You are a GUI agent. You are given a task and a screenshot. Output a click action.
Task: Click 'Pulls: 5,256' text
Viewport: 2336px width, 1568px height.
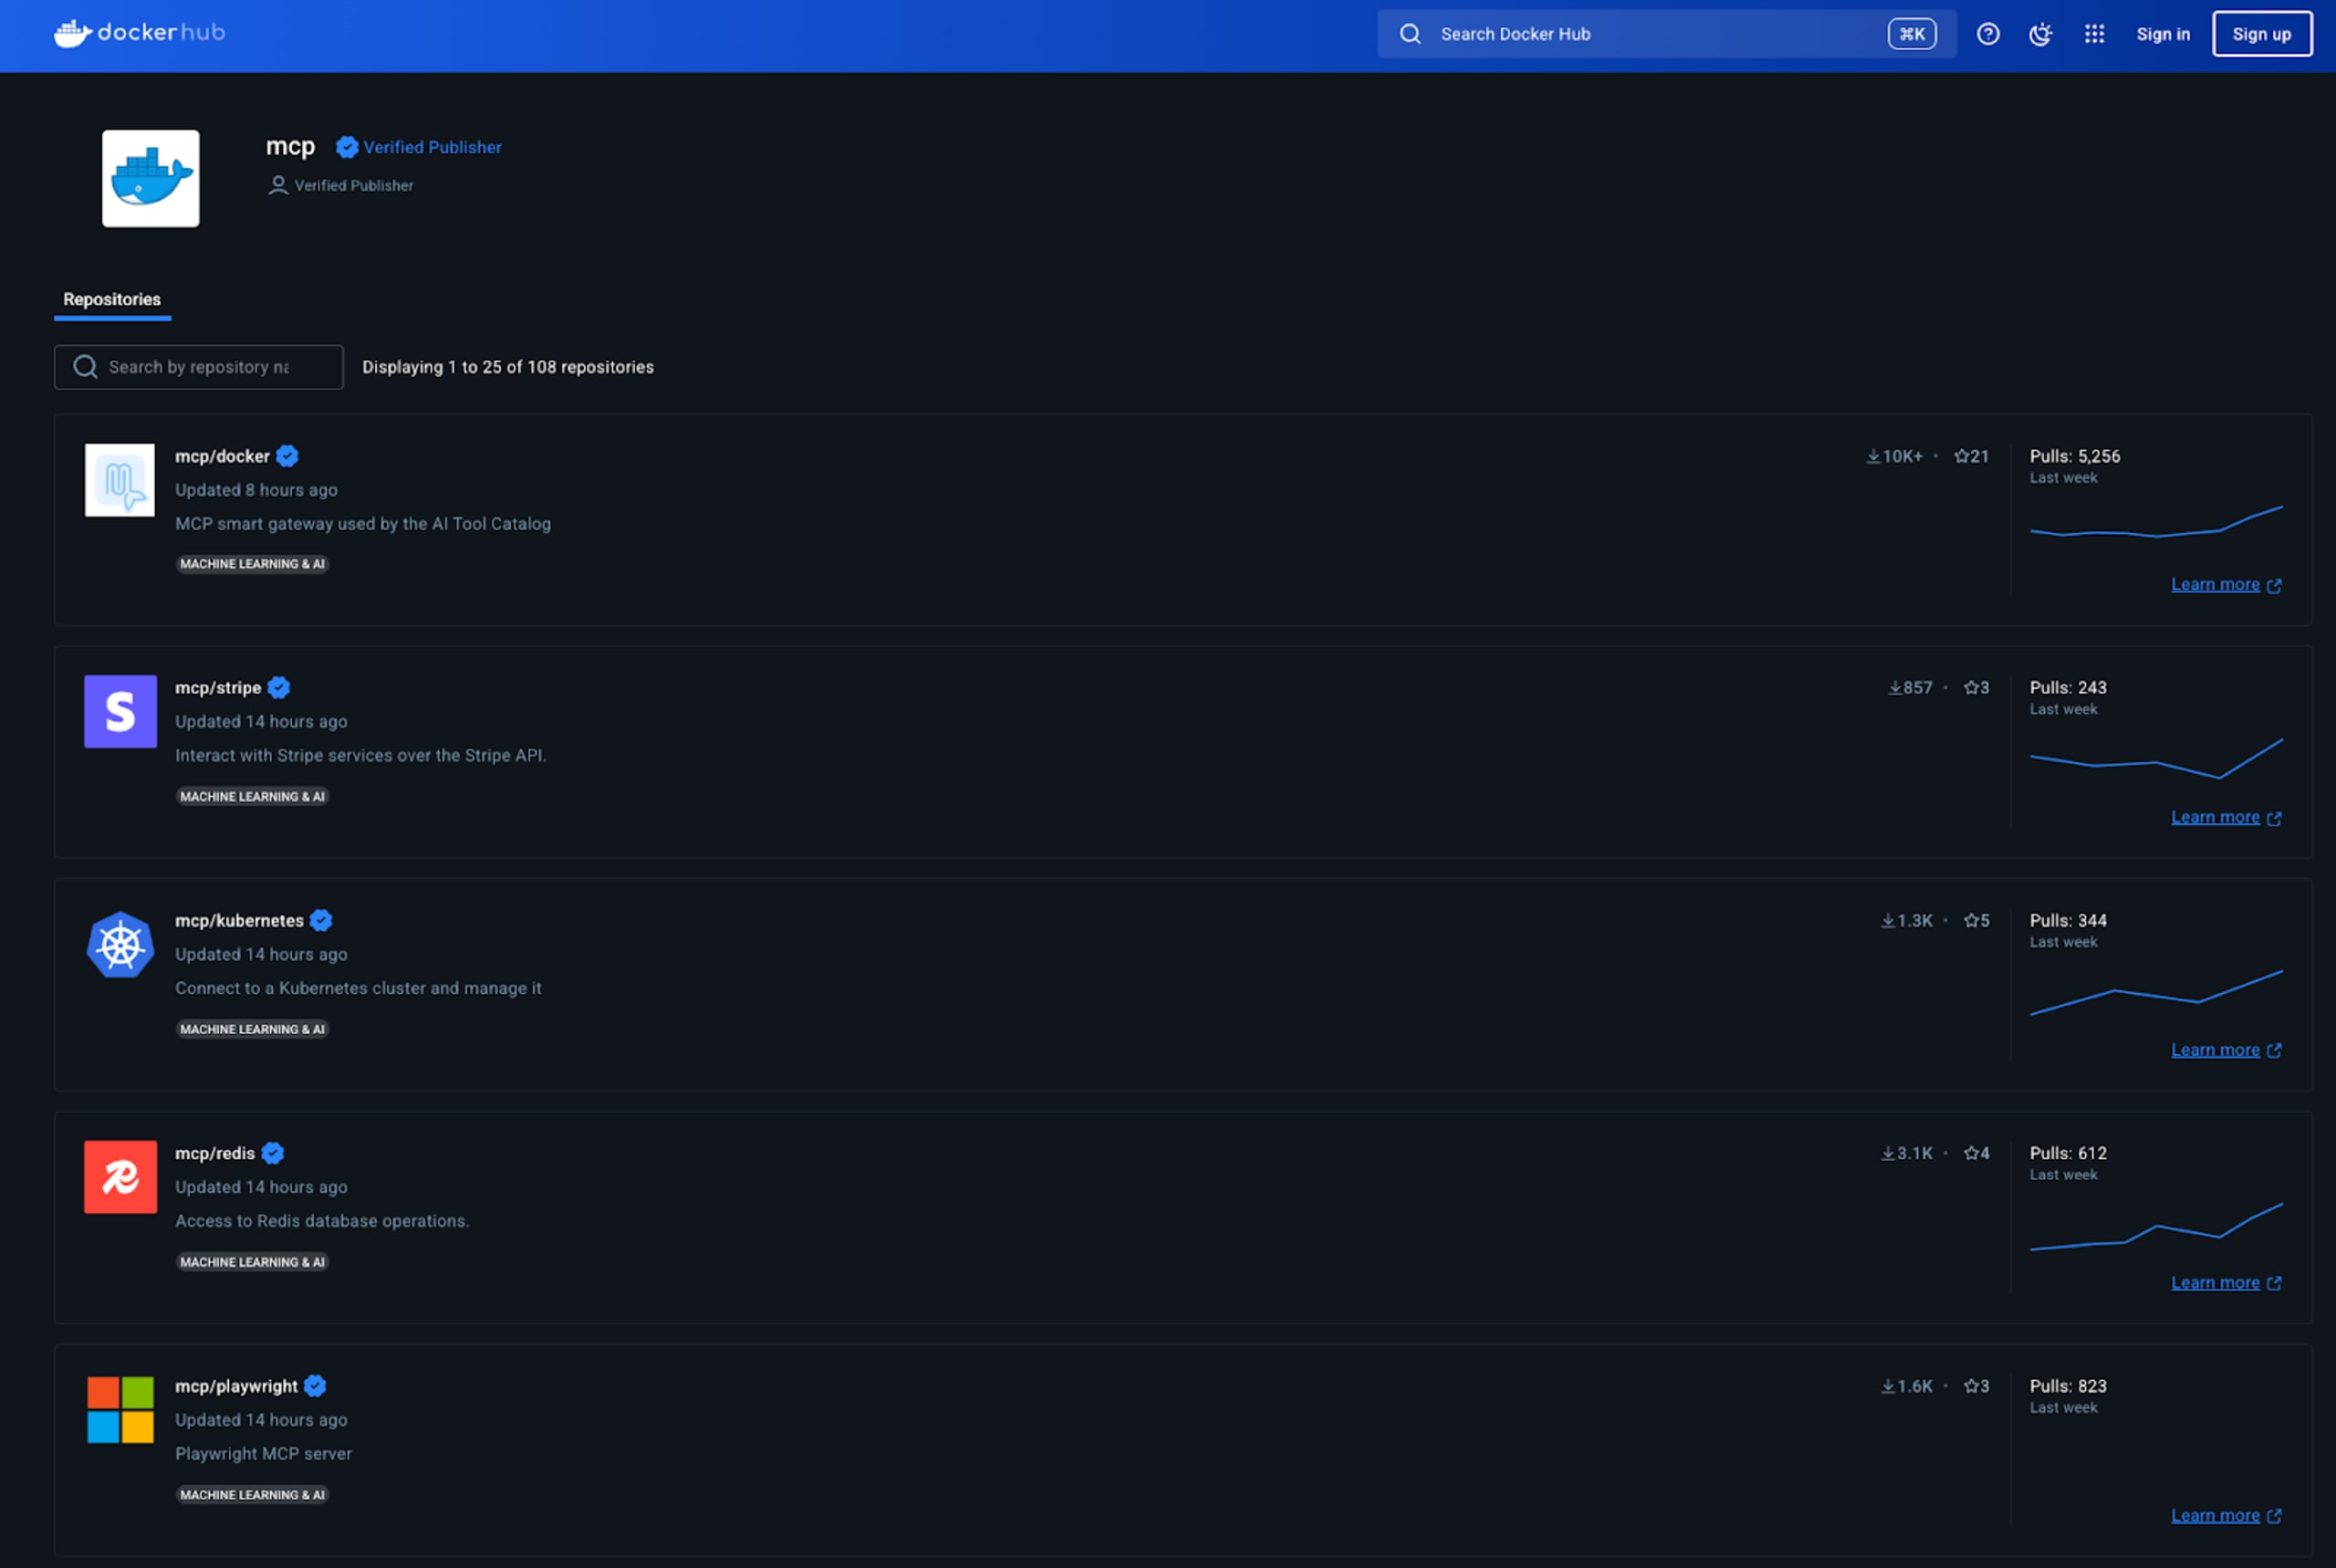[x=2075, y=456]
